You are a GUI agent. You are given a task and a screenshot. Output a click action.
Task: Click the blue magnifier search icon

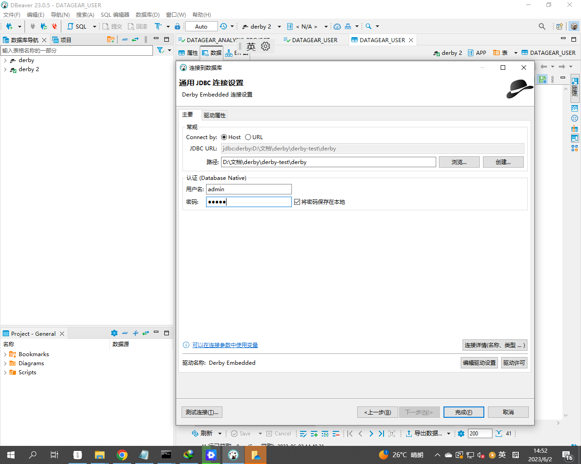[x=369, y=26]
